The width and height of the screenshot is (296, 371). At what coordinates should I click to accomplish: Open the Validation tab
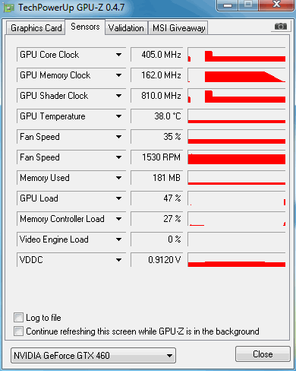[126, 28]
